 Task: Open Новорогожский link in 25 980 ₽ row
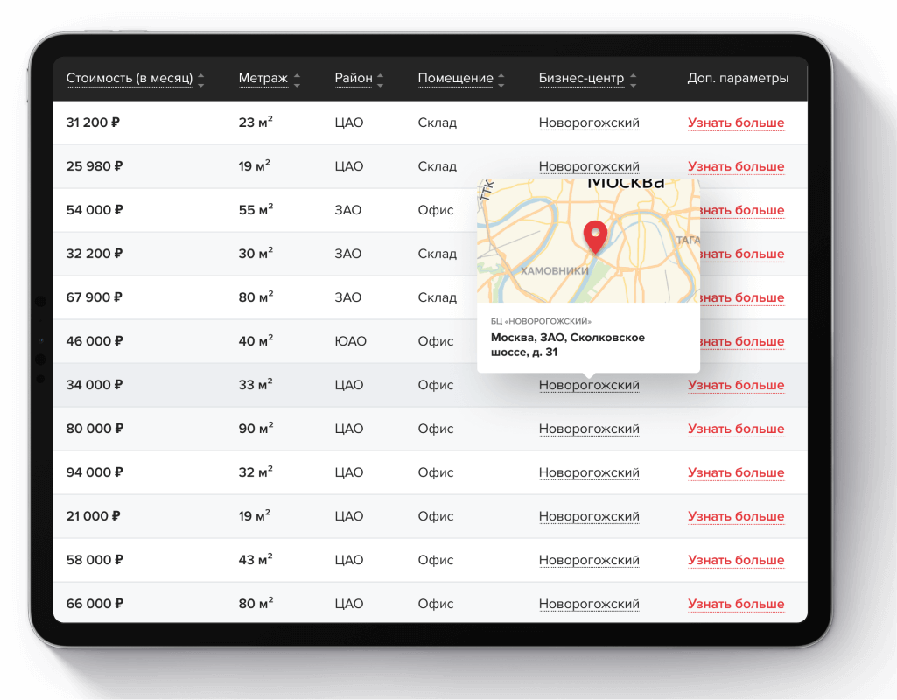tap(589, 166)
